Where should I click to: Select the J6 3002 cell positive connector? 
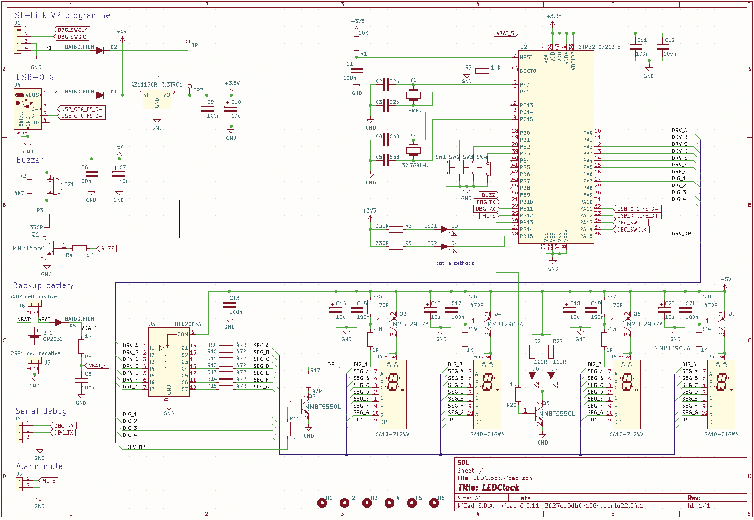tap(34, 304)
